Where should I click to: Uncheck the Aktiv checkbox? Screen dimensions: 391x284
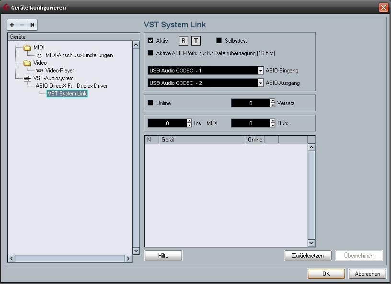coord(150,40)
